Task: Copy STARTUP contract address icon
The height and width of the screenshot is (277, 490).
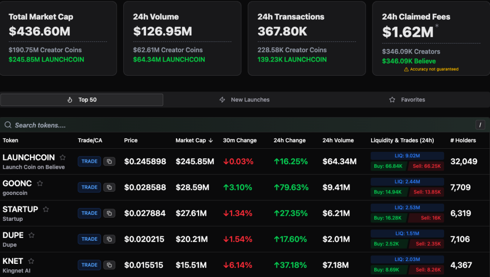Action: tap(109, 213)
